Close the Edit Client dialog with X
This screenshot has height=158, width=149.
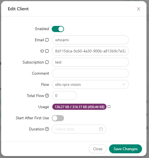tap(139, 9)
